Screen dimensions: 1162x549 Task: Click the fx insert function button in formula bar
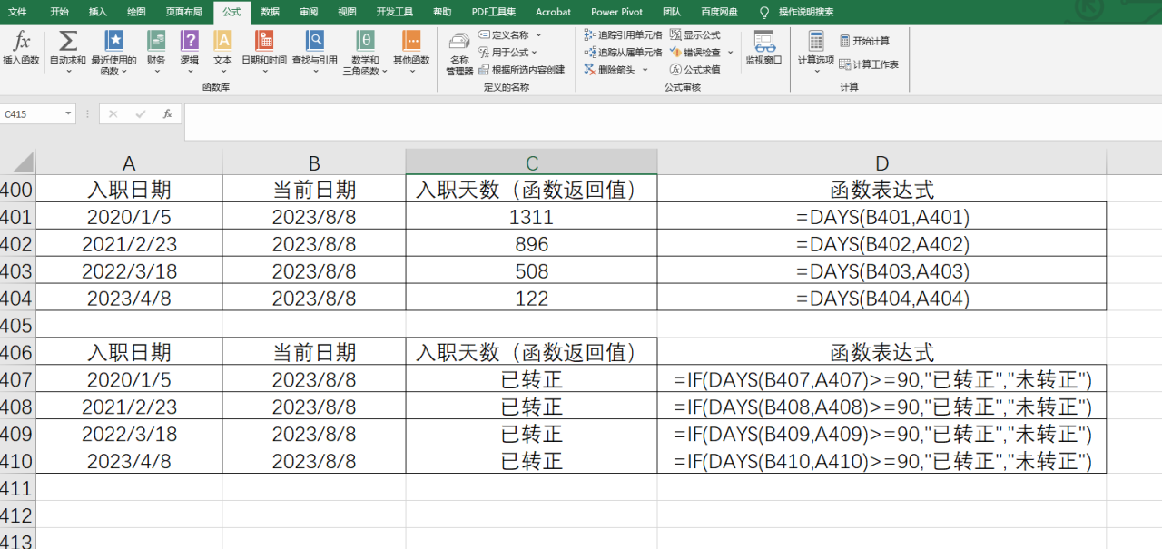pos(168,114)
